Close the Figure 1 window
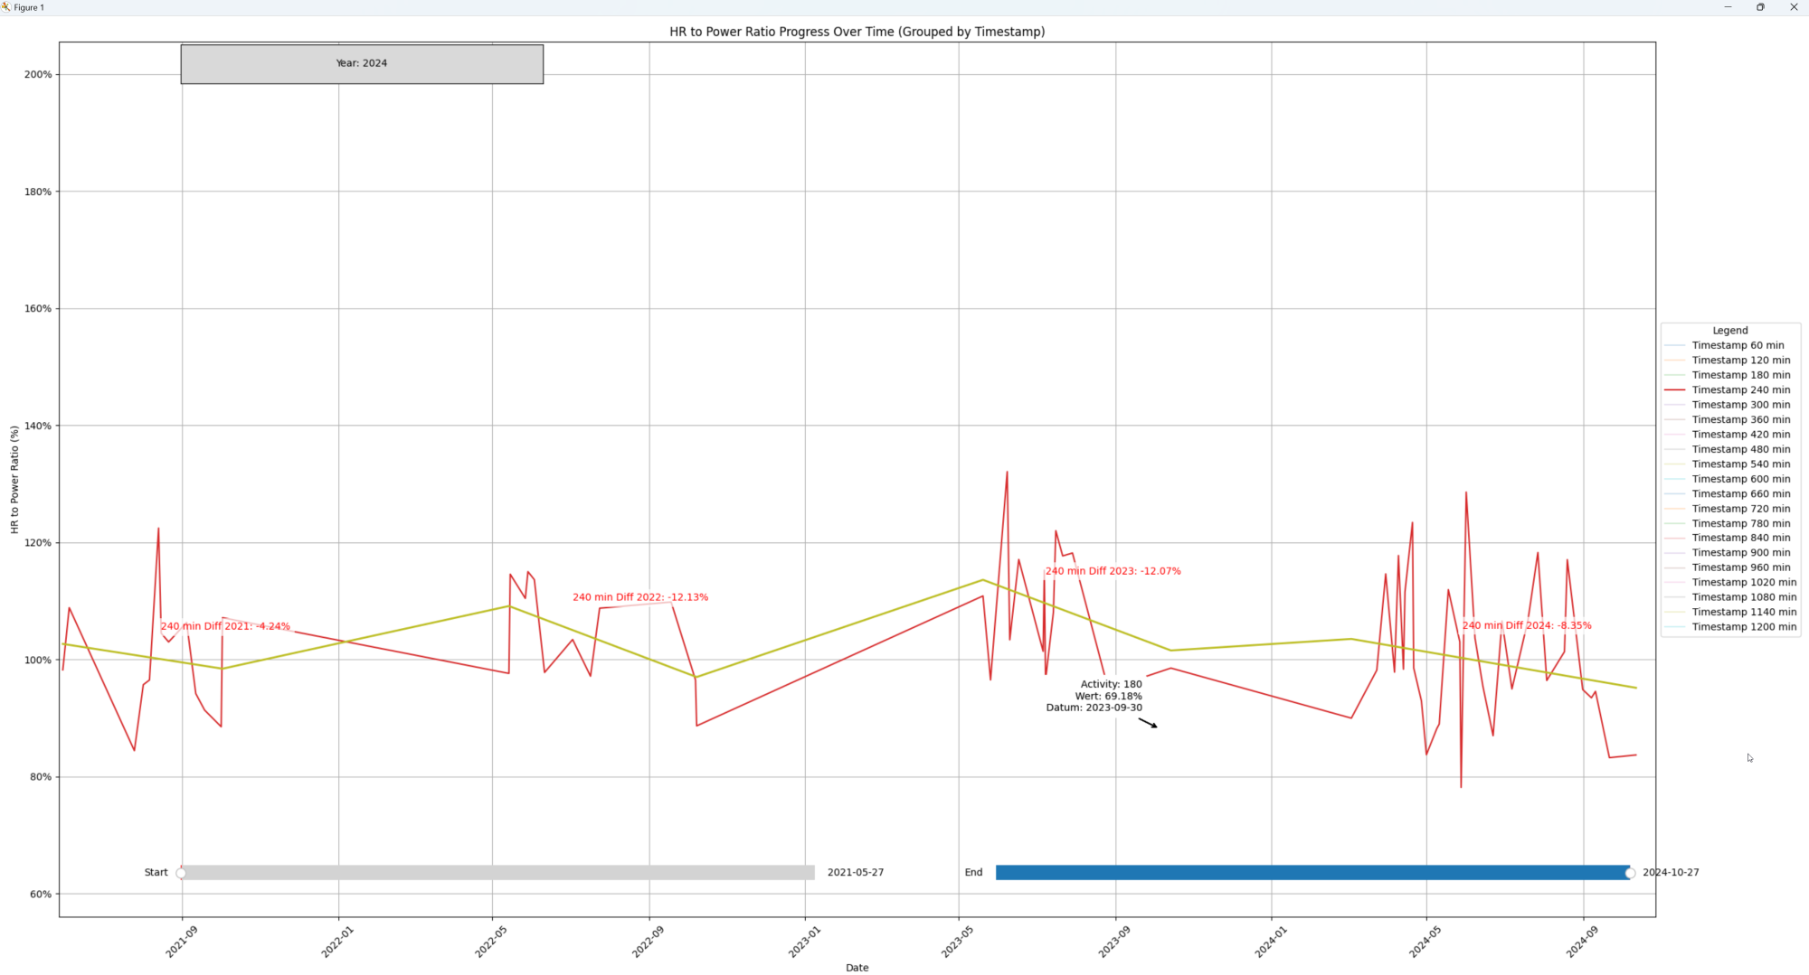Image resolution: width=1809 pixels, height=975 pixels. 1793,7
